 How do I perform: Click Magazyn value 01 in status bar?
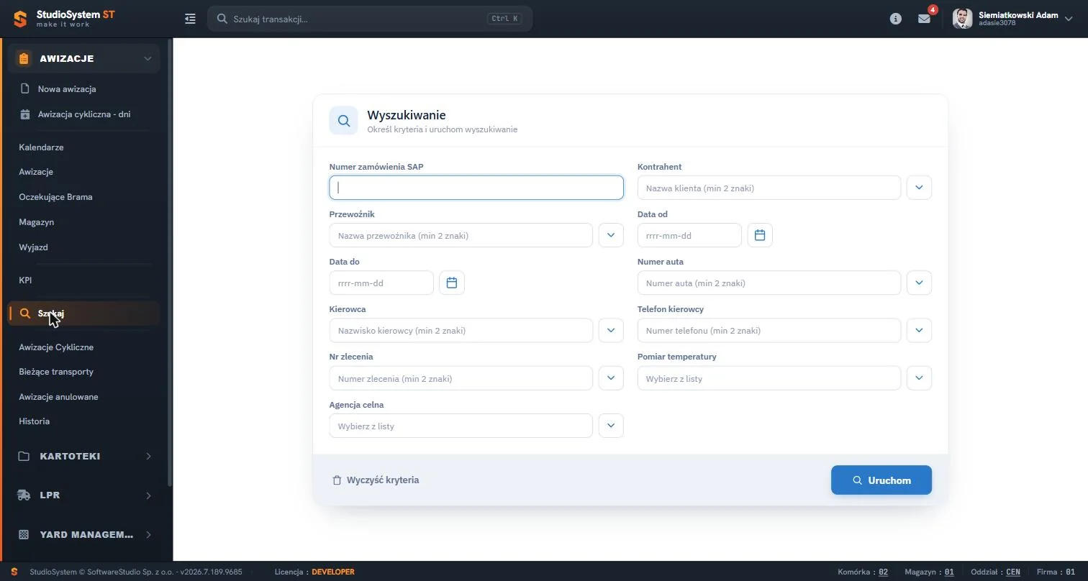pos(949,572)
